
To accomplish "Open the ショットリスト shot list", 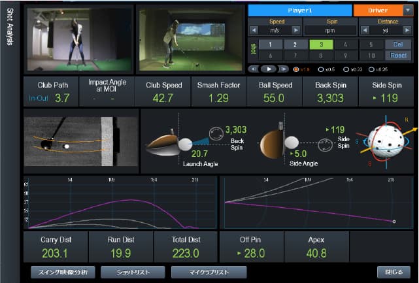I will 133,271.
